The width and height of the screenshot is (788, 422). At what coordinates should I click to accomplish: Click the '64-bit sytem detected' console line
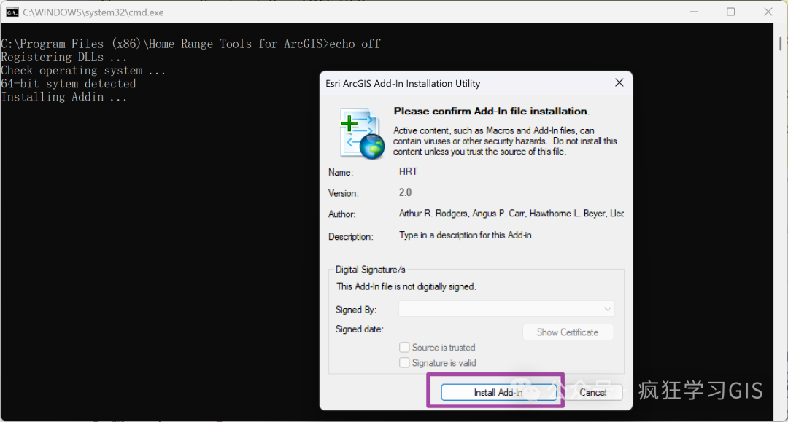click(69, 84)
